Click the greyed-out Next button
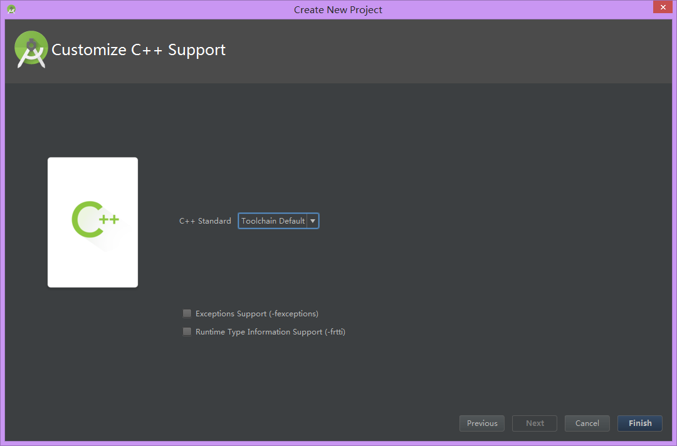The width and height of the screenshot is (677, 446). coord(535,423)
